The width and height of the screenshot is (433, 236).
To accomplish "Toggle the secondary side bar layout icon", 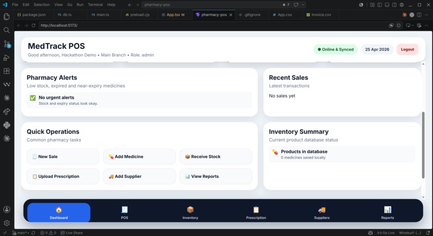I will tap(394, 5).
